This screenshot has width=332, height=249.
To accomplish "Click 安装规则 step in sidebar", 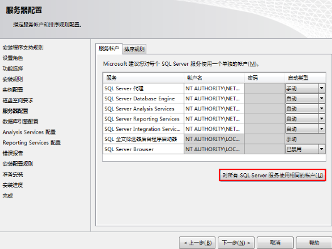I will tap(13, 79).
